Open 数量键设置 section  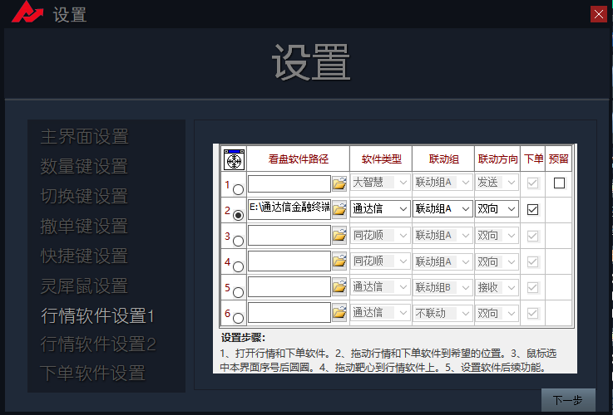pos(84,167)
